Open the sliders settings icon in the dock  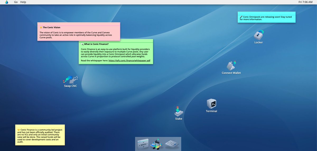coord(172,144)
